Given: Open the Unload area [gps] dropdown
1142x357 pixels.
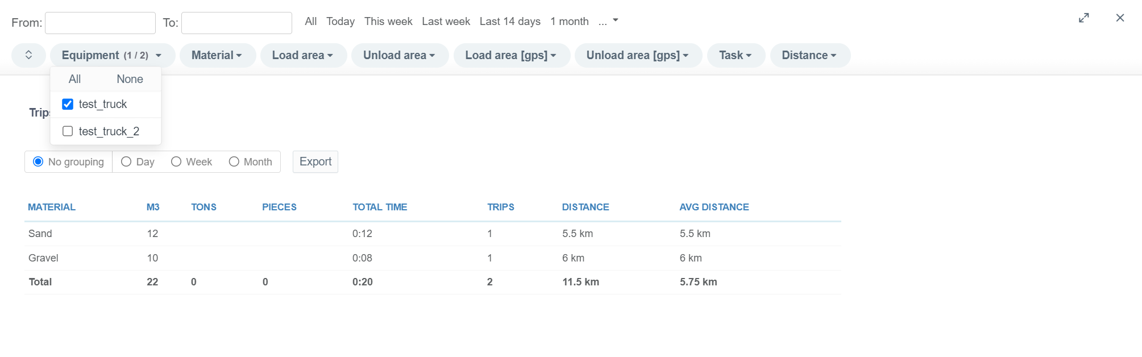Looking at the screenshot, I should point(638,55).
